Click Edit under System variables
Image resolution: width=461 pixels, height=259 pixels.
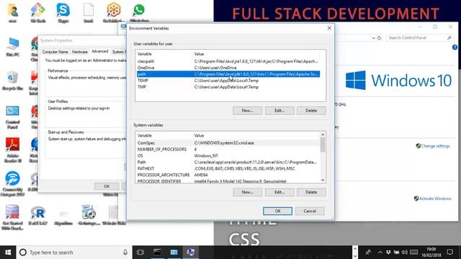(279, 192)
